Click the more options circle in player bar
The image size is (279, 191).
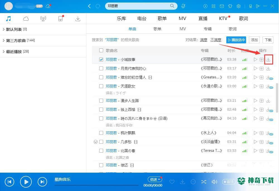(193, 182)
